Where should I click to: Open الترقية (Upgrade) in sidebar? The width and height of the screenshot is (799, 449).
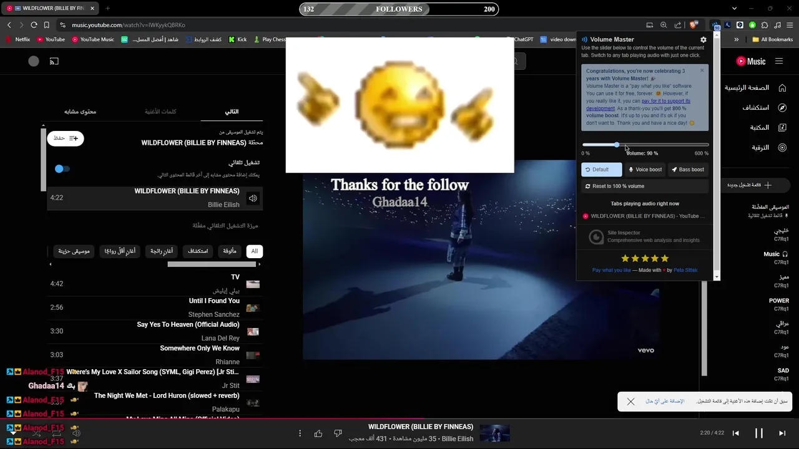[x=768, y=147]
